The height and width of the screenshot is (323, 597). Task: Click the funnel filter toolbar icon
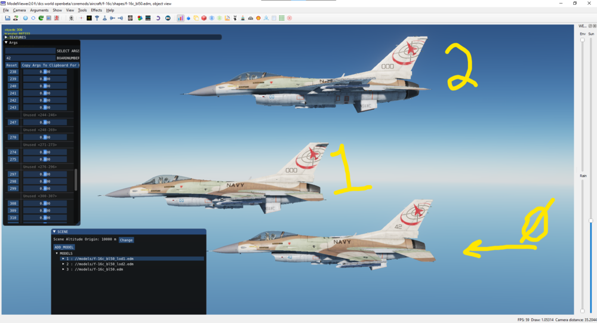click(97, 18)
